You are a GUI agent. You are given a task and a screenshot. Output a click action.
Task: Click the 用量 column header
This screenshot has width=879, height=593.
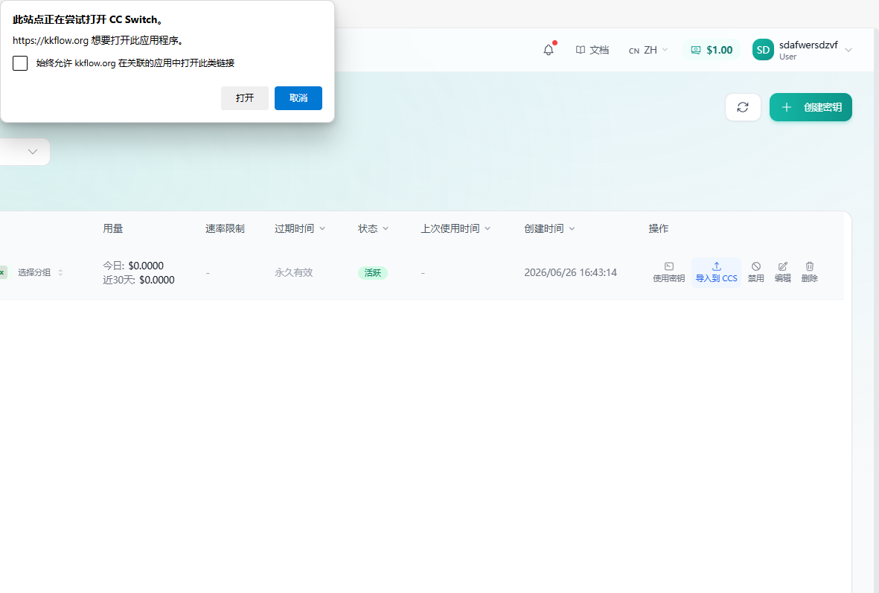[x=112, y=228]
